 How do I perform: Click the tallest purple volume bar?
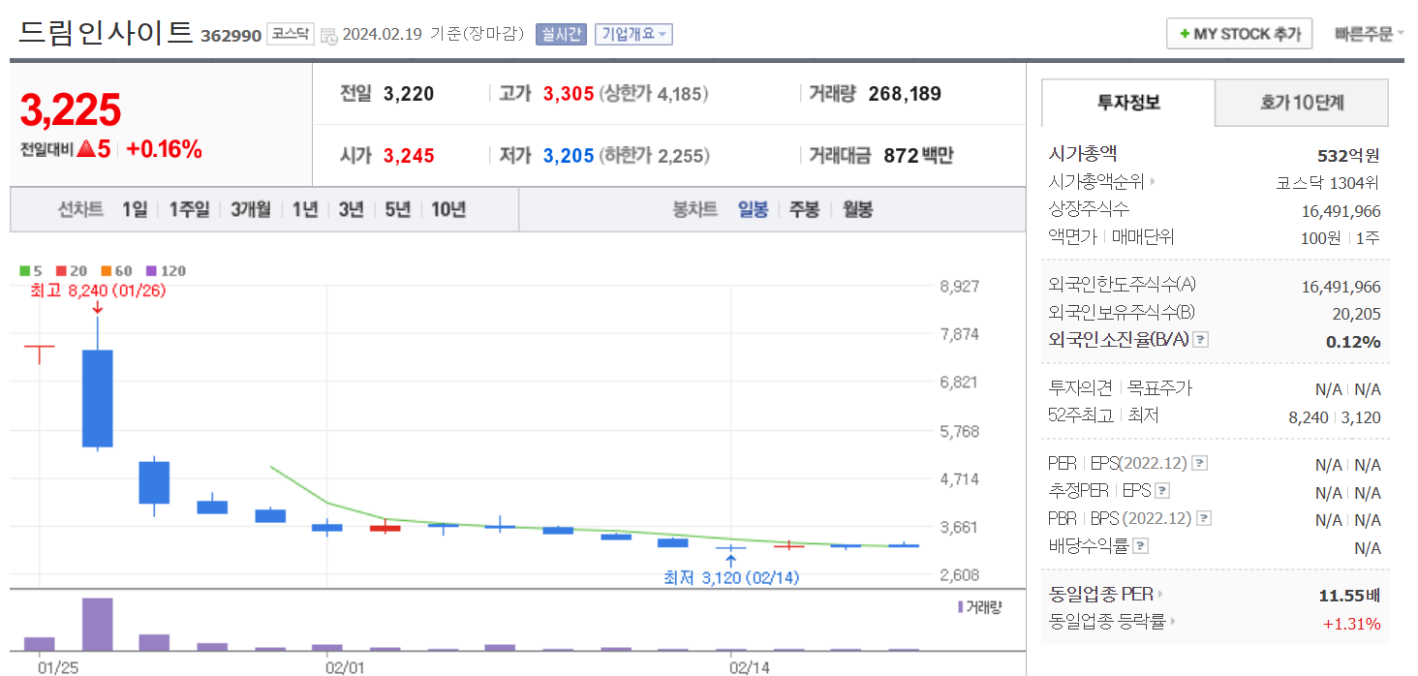97,624
